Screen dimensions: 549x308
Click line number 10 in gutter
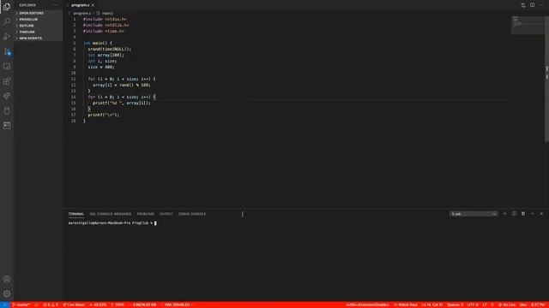pos(73,73)
